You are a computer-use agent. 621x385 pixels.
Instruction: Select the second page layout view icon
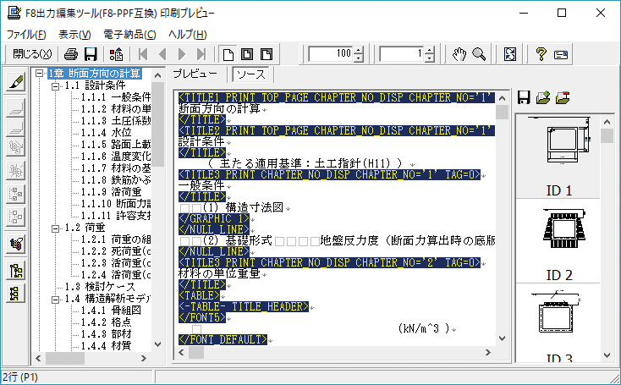(247, 54)
